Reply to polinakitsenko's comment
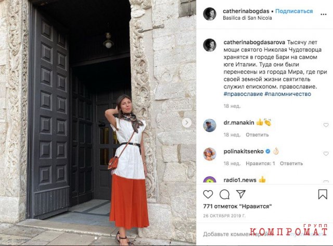The width and height of the screenshot is (333, 246). pyautogui.click(x=291, y=164)
